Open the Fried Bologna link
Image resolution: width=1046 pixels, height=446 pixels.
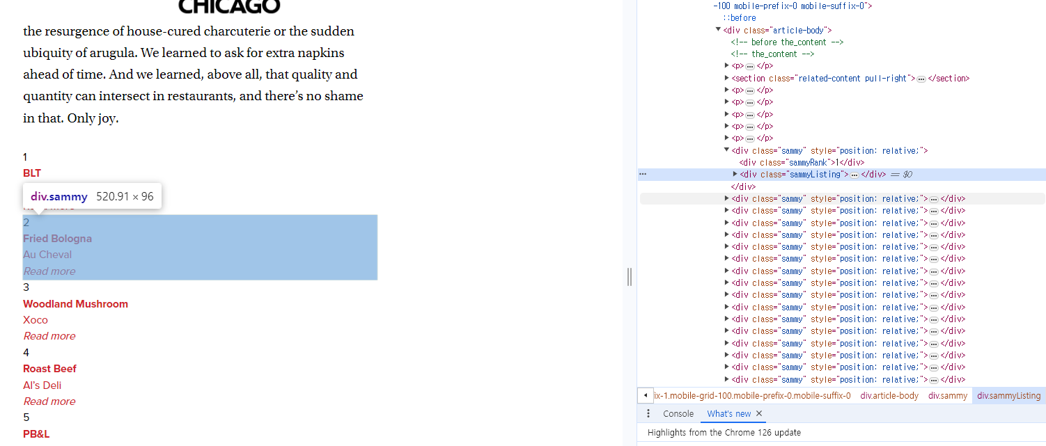click(x=57, y=239)
